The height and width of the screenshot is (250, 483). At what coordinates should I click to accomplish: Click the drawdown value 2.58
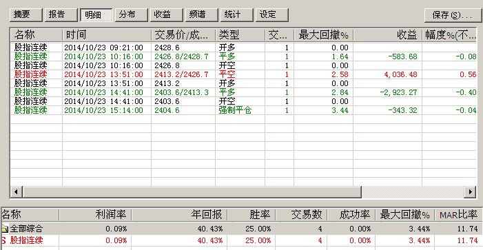[x=340, y=74]
